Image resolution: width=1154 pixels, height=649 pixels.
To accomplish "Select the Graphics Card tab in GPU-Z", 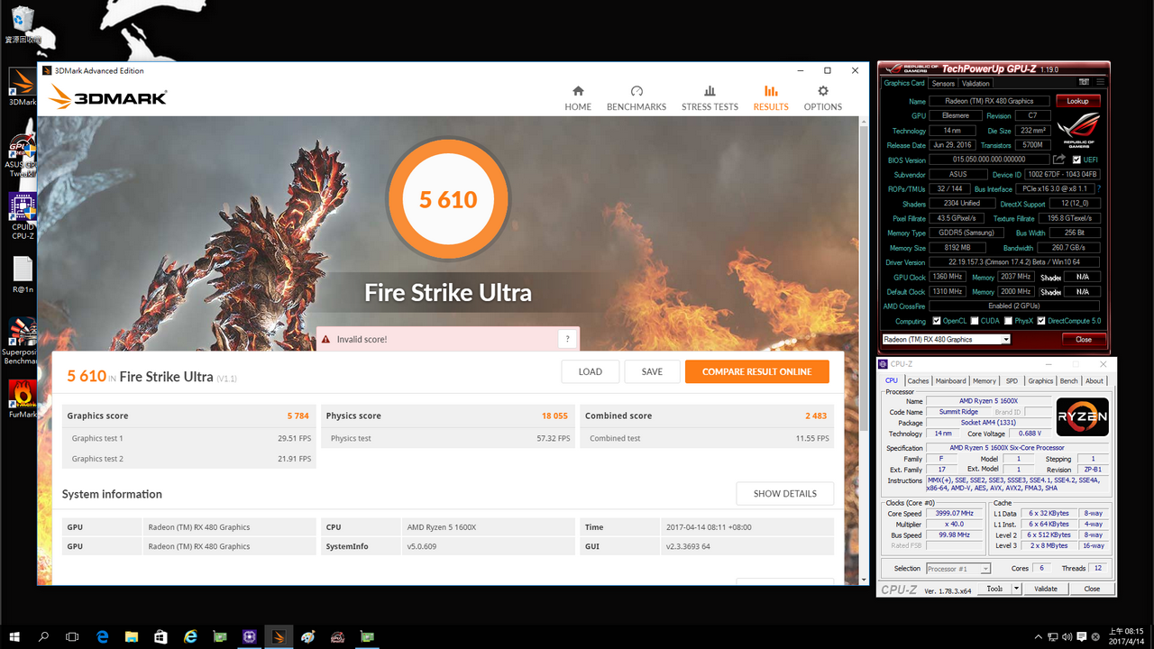I will point(904,83).
